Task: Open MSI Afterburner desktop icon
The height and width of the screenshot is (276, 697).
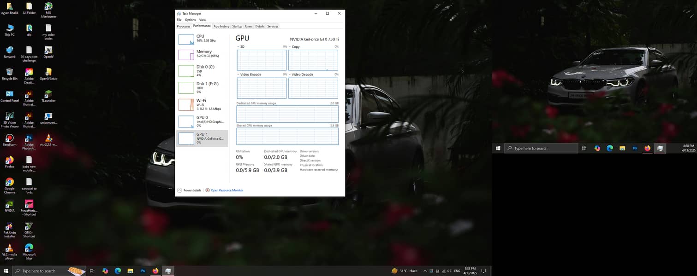Action: (x=48, y=7)
